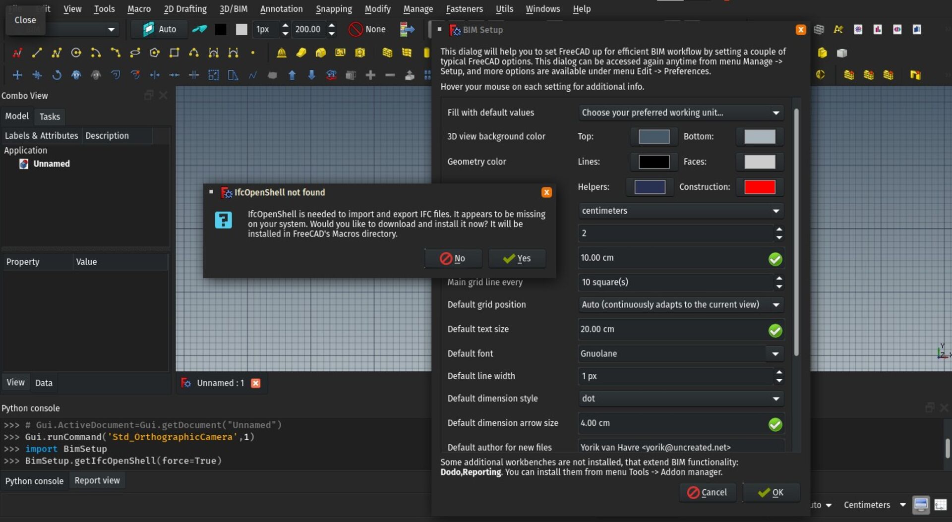Select the Circle drawing tool
Image resolution: width=952 pixels, height=522 pixels.
click(76, 53)
